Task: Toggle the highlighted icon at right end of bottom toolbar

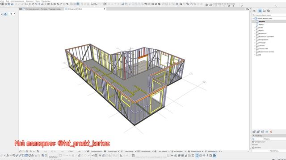Action: 214,156
